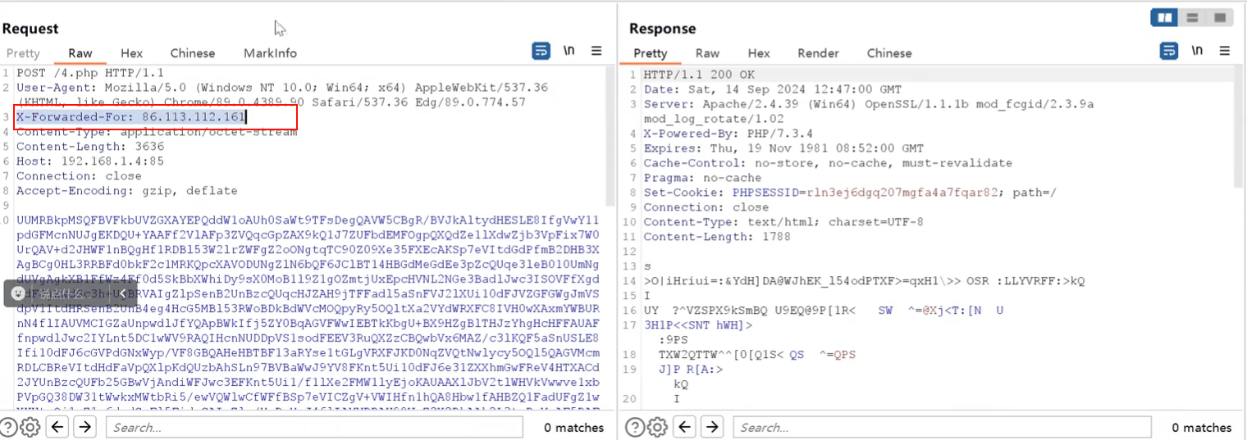Select the Request Pretty tab
Image resolution: width=1247 pixels, height=440 pixels.
23,53
